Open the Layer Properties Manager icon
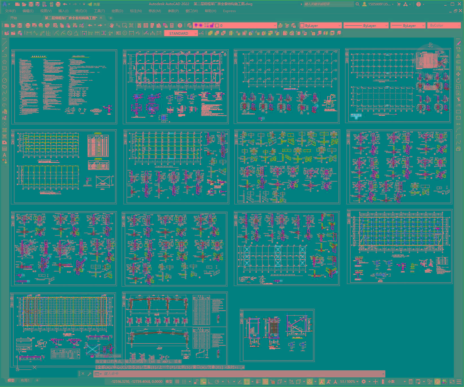 (x=189, y=25)
